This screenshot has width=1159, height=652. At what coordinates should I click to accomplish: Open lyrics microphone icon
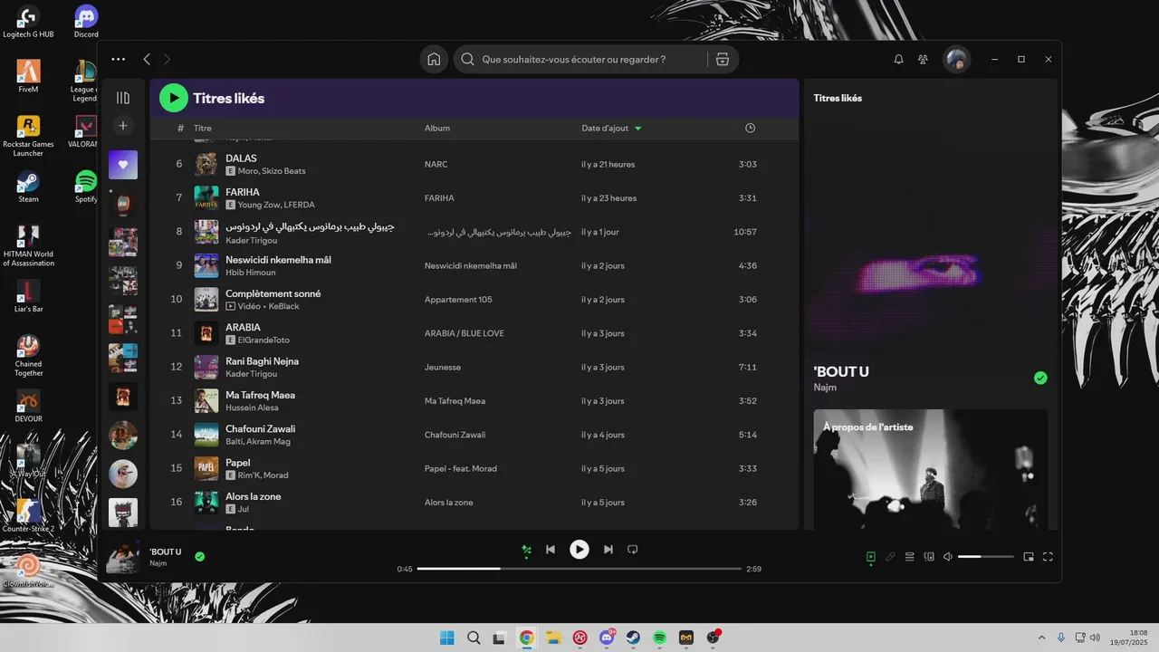click(x=890, y=557)
